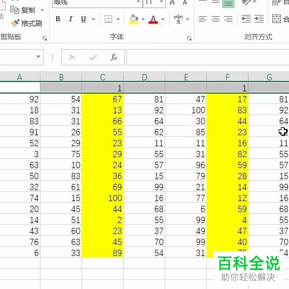This screenshot has height=289, width=289.
Task: Increase indent
Action: (259, 19)
